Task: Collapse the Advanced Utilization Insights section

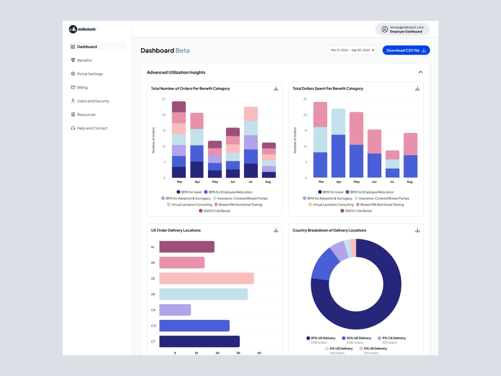Action: (420, 72)
